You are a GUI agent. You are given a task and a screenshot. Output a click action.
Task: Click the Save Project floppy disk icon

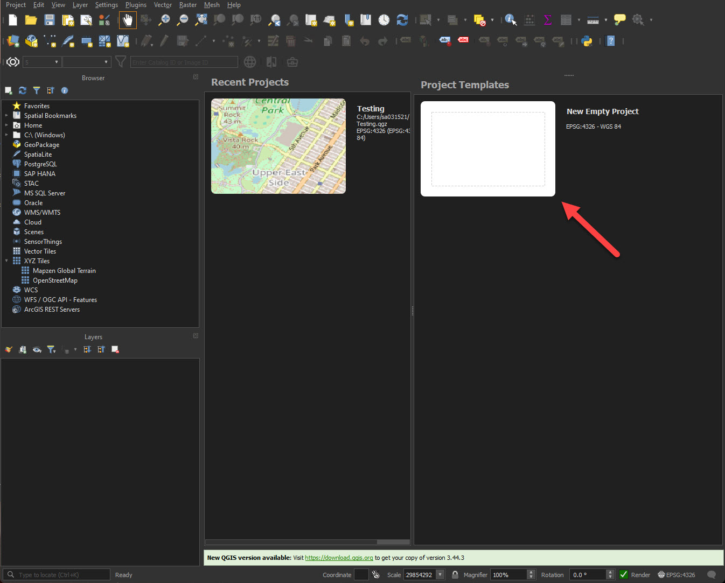[x=50, y=20]
